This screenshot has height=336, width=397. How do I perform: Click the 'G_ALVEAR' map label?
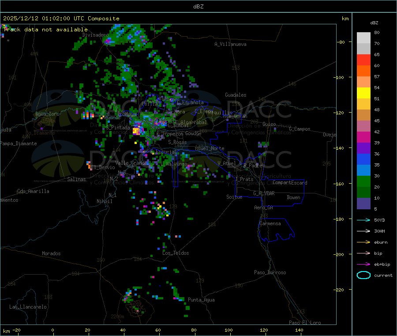tap(264, 193)
